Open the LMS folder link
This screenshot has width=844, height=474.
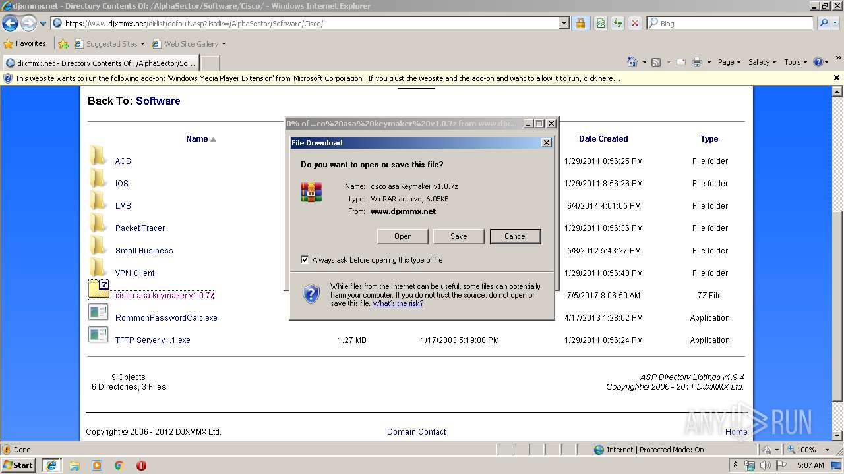click(123, 206)
